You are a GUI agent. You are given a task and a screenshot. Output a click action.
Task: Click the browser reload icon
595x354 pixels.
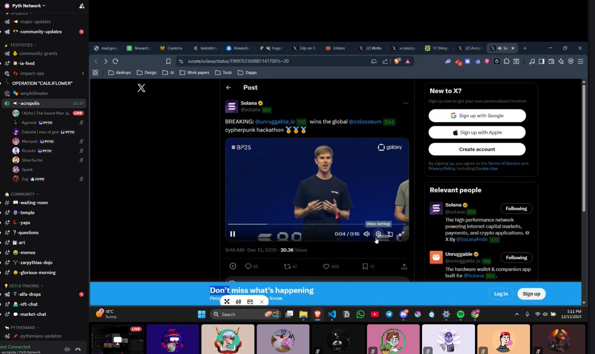pos(116,61)
